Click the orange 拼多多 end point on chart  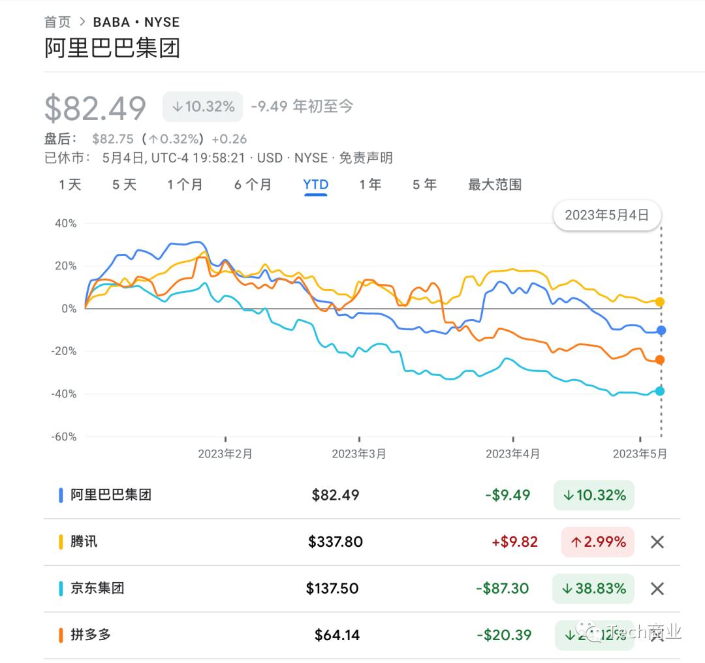point(660,360)
